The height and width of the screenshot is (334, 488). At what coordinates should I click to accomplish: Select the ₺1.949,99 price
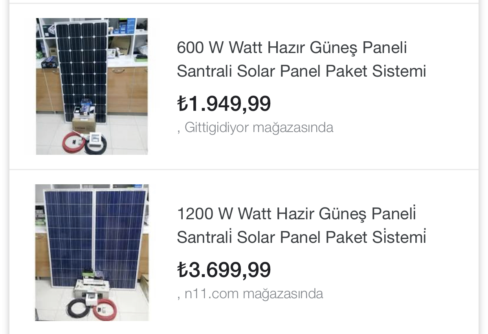(x=224, y=104)
